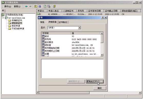Click the 颁发的国家(地区) column header

(x=130, y=11)
